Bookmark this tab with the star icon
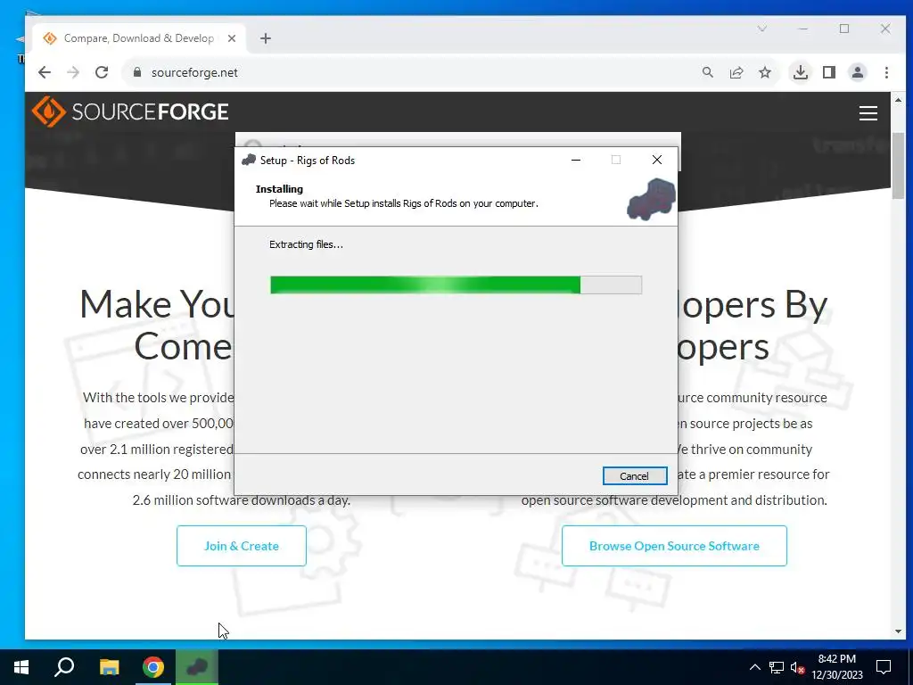Image resolution: width=913 pixels, height=685 pixels. click(x=765, y=72)
